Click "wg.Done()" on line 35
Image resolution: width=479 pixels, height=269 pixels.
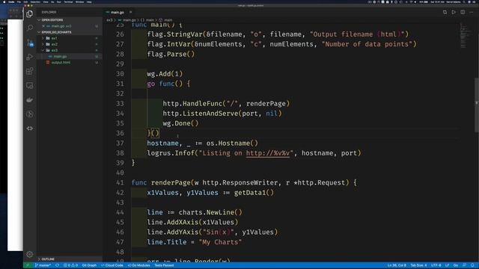tap(180, 123)
